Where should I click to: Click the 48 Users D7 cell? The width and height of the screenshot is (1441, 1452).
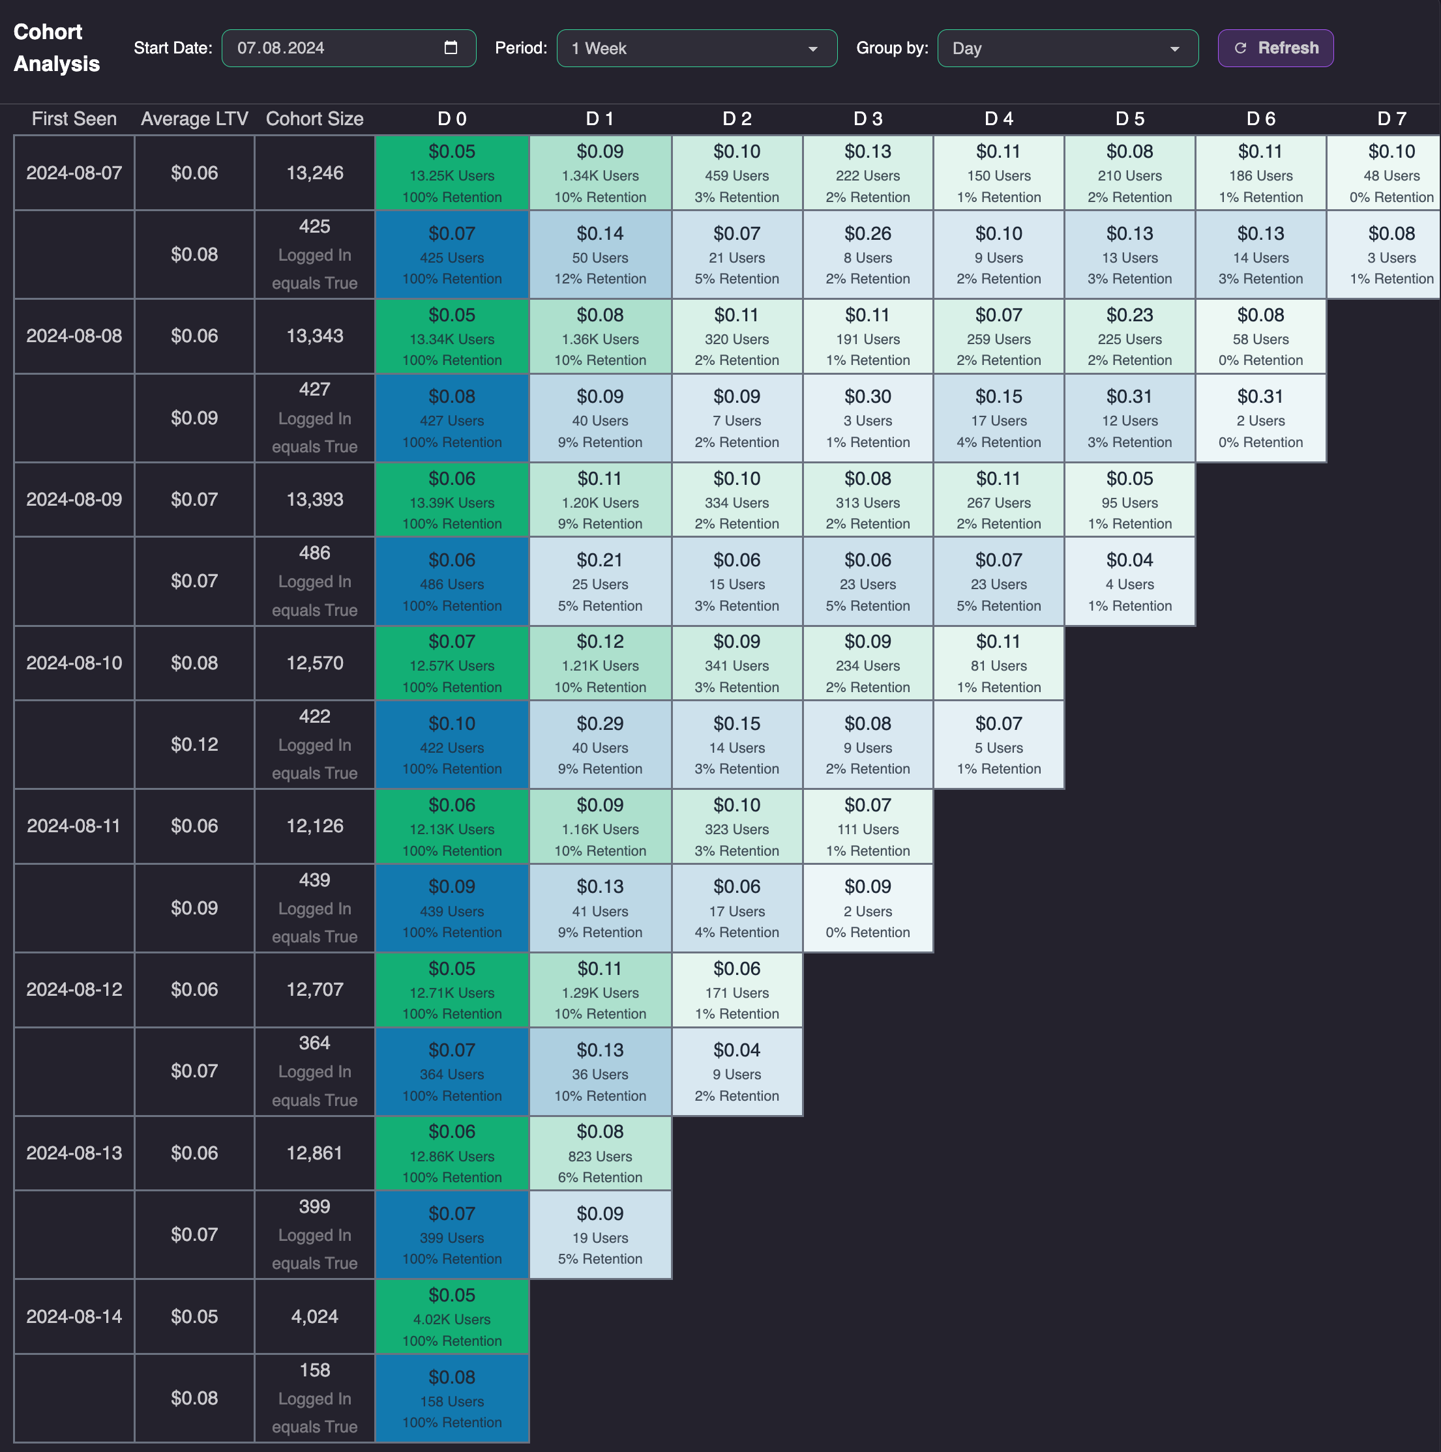tap(1391, 173)
